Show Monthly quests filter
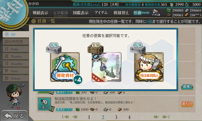This screenshot has width=202, height=121. tap(16, 64)
